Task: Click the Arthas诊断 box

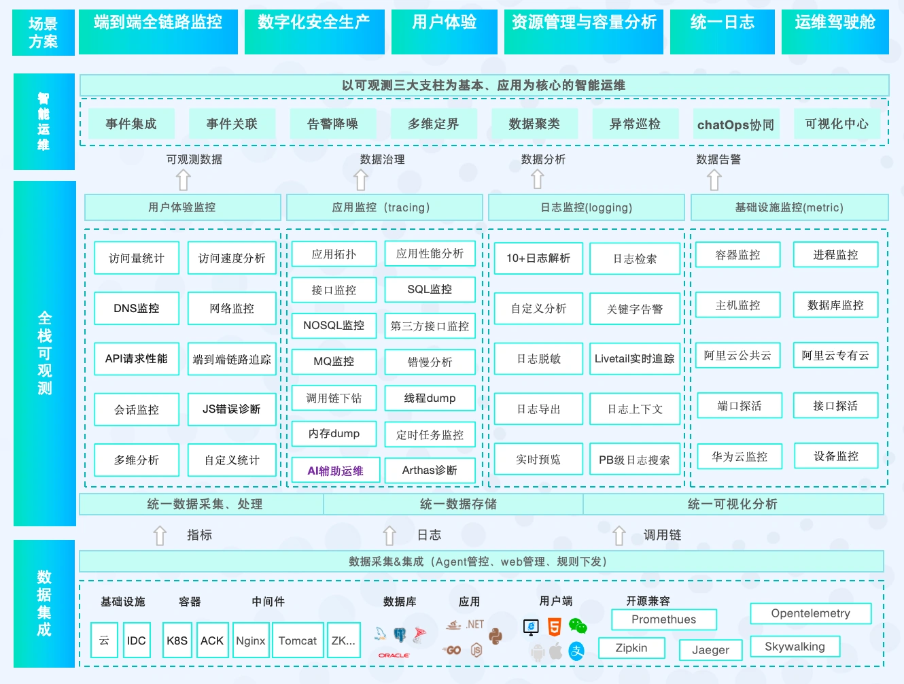Action: pyautogui.click(x=430, y=470)
